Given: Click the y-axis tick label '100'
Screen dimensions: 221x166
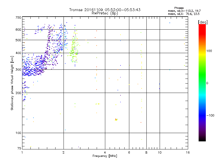Looking at the screenshot, I should (x=18, y=133).
